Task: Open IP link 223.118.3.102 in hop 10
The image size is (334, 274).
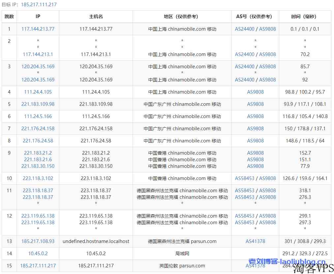Action: [38, 178]
